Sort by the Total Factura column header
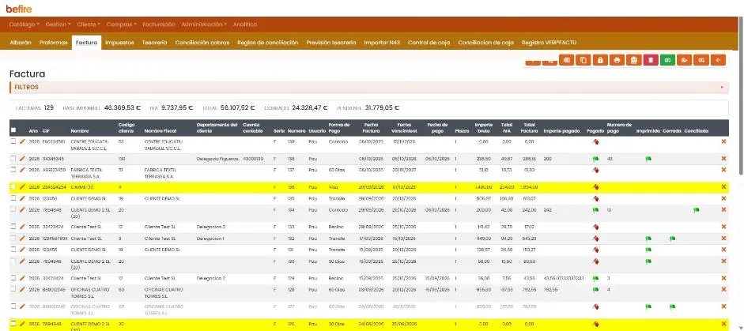This screenshot has height=331, width=744. click(x=527, y=128)
